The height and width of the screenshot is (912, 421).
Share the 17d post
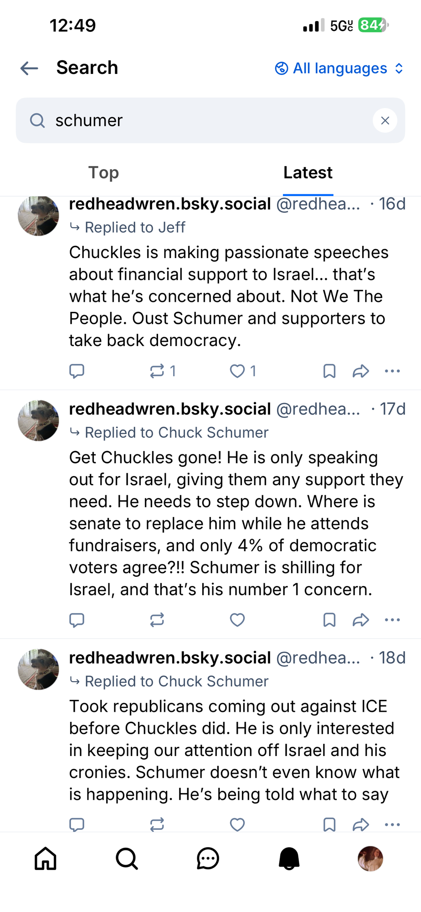point(360,620)
